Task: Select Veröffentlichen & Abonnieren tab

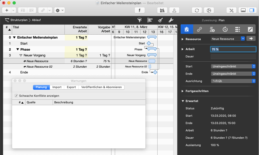Action: [x=101, y=87]
